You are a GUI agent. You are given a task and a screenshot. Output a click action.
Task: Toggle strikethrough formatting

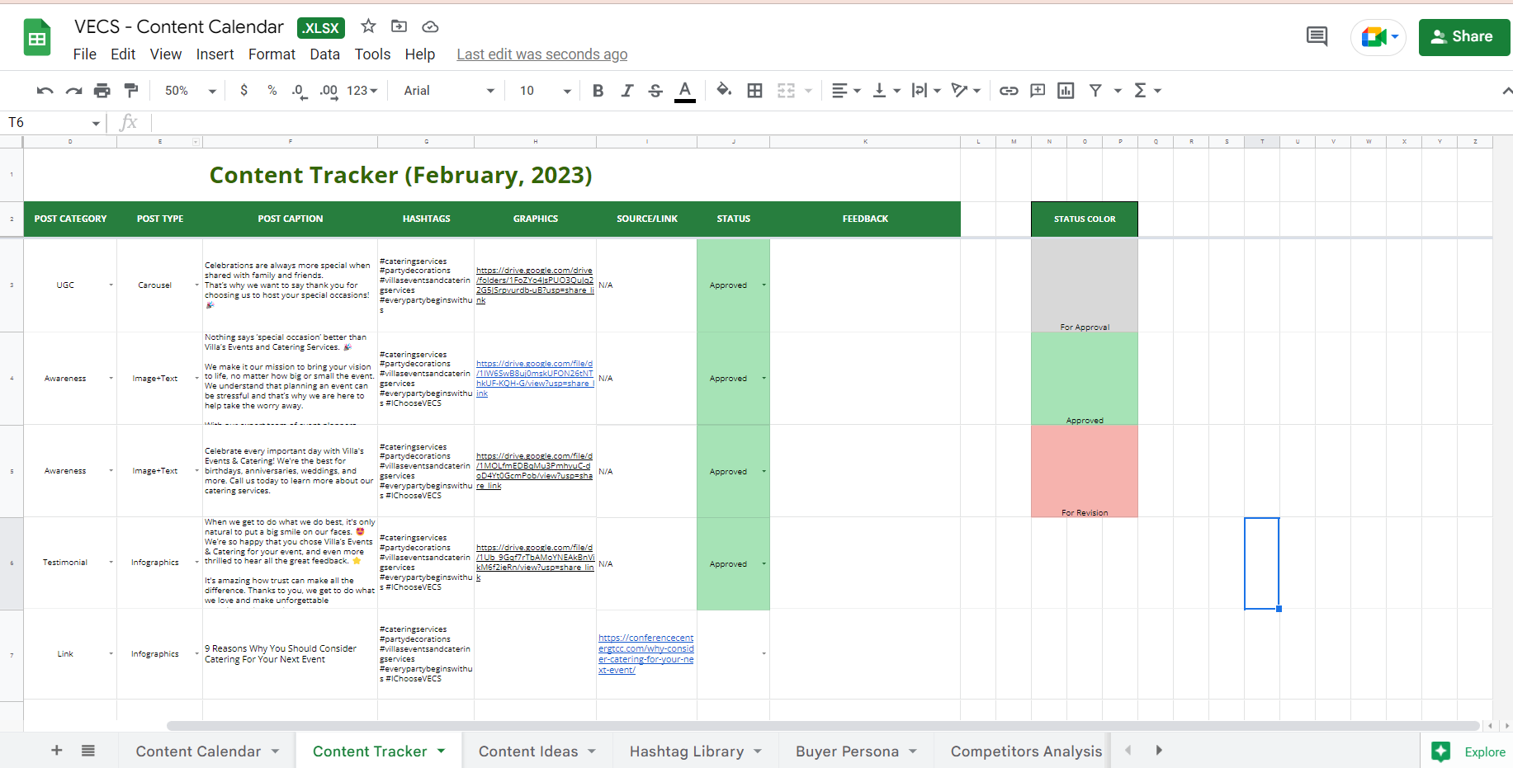tap(655, 91)
